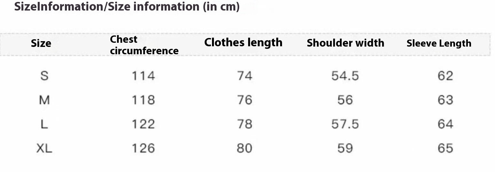Select chest value 126 for size XL
The height and width of the screenshot is (172, 495).
pyautogui.click(x=143, y=148)
